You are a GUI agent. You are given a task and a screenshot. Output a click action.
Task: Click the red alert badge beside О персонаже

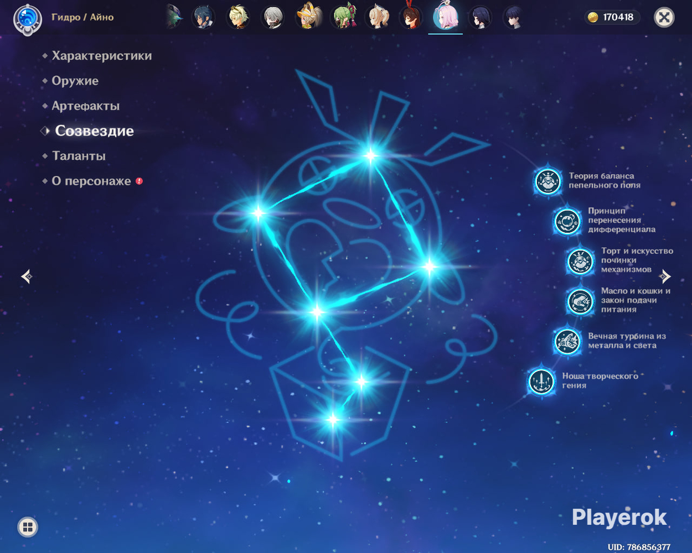point(140,181)
